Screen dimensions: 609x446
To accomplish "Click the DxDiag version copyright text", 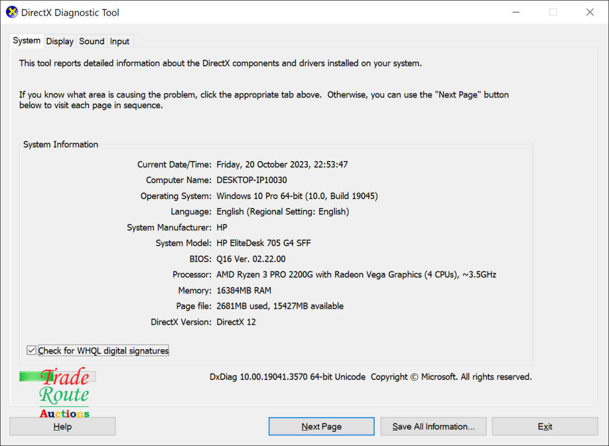I will [371, 377].
